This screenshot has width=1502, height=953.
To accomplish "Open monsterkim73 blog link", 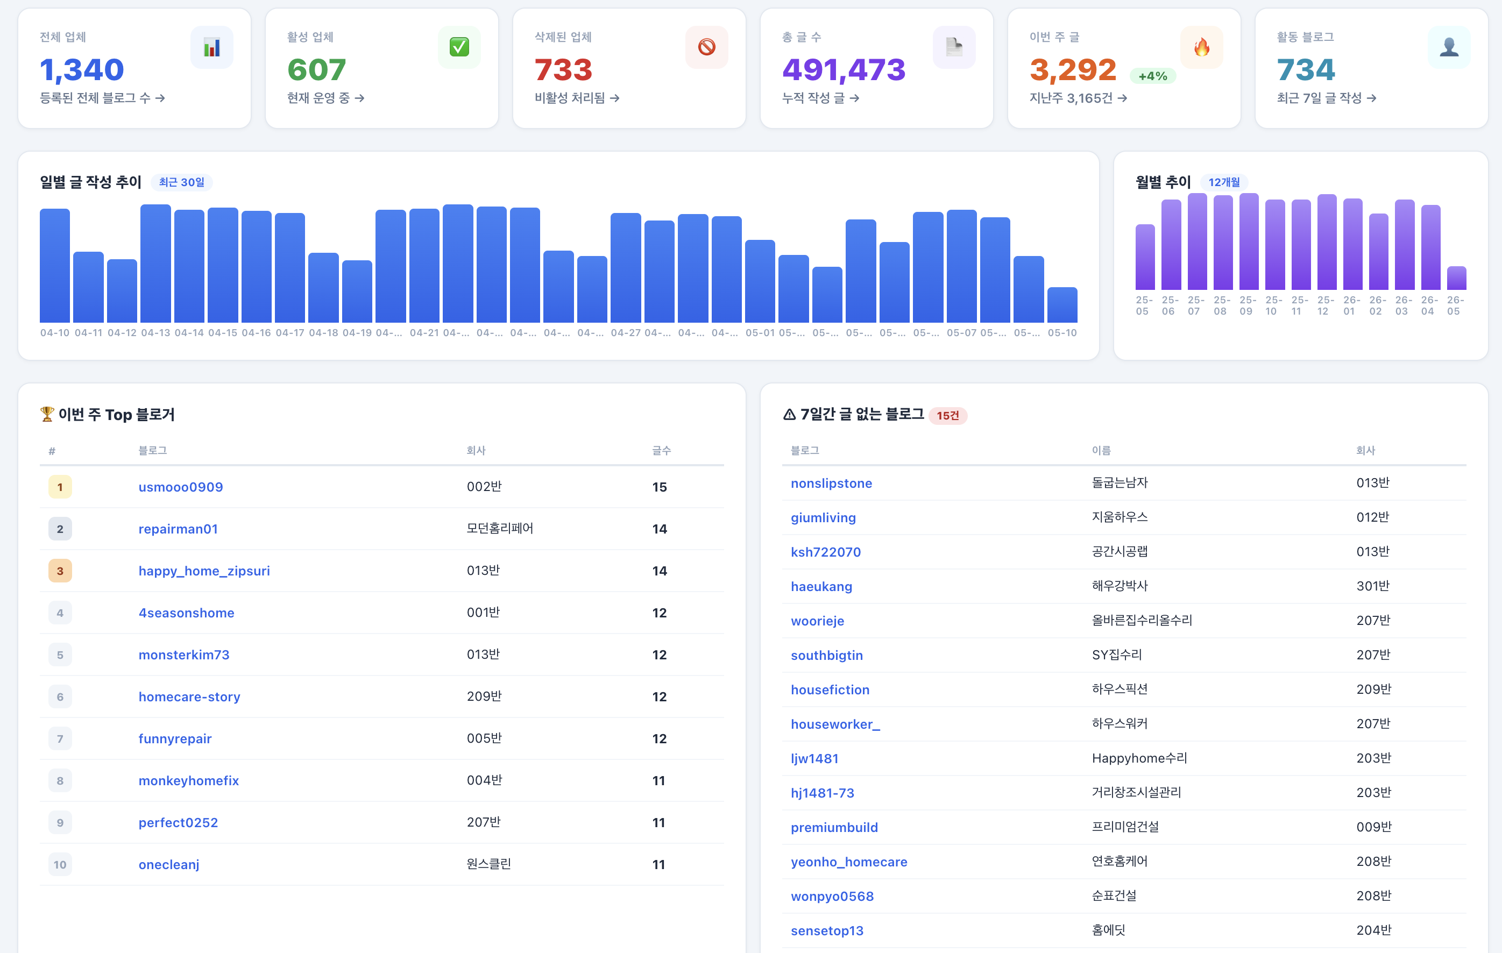I will (184, 655).
